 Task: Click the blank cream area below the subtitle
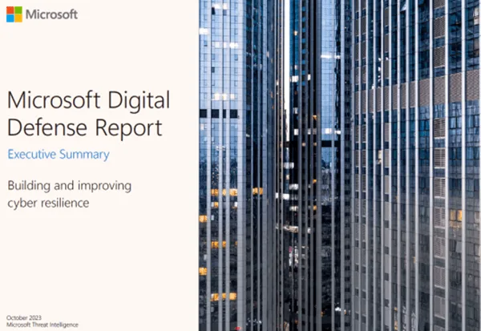coord(96,256)
